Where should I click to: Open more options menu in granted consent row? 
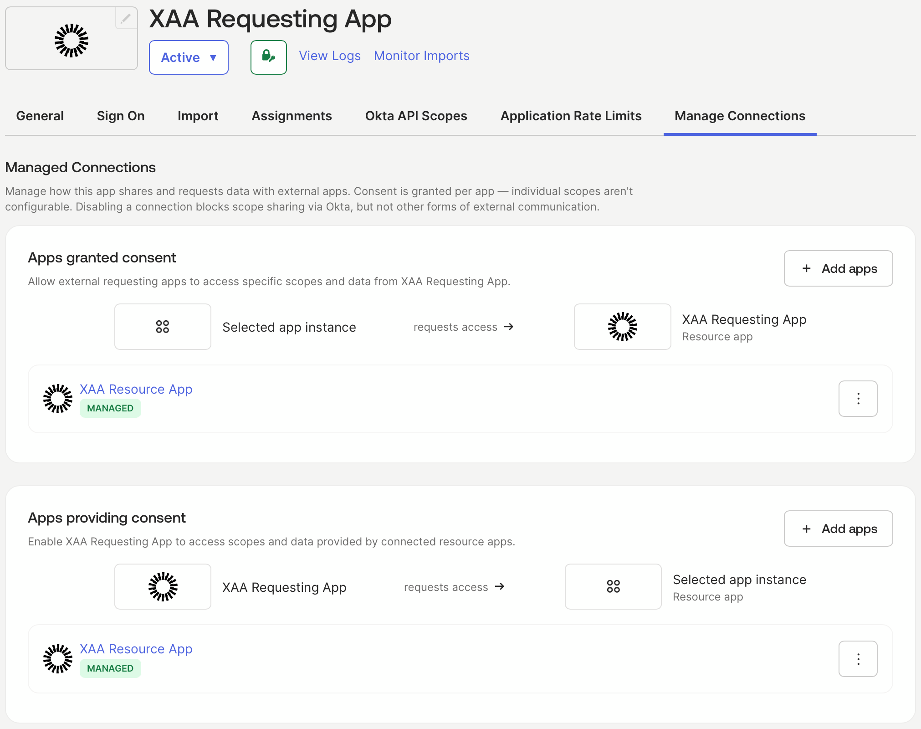tap(858, 399)
